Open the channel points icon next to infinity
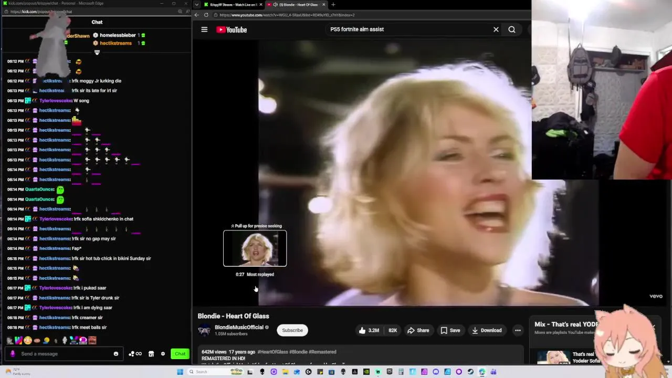Image resolution: width=672 pixels, height=378 pixels. tap(132, 353)
